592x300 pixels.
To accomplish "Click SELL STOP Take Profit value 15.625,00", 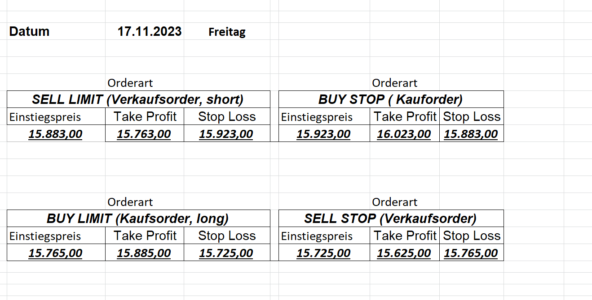I will tap(404, 253).
